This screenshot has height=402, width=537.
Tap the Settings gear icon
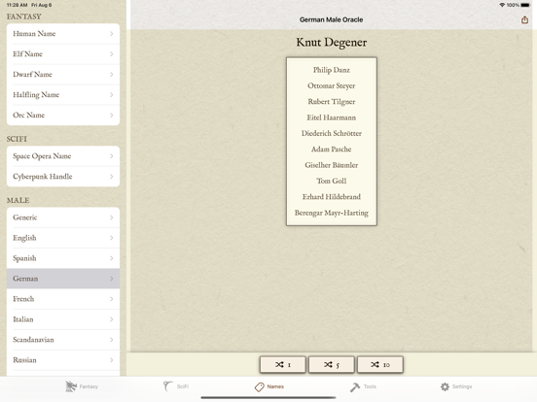[x=445, y=386]
